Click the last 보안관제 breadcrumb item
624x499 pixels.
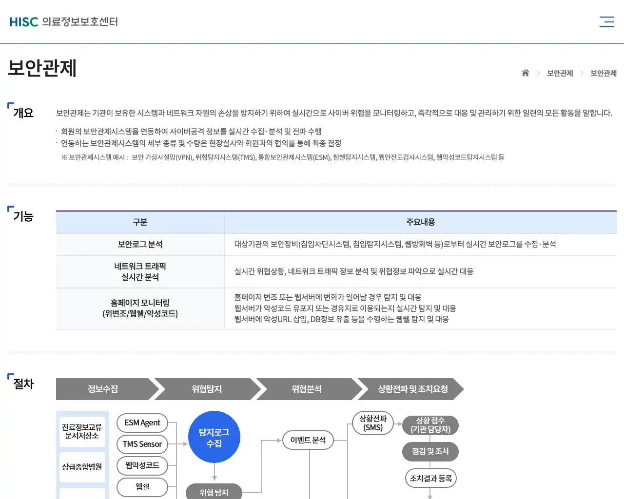click(x=603, y=73)
